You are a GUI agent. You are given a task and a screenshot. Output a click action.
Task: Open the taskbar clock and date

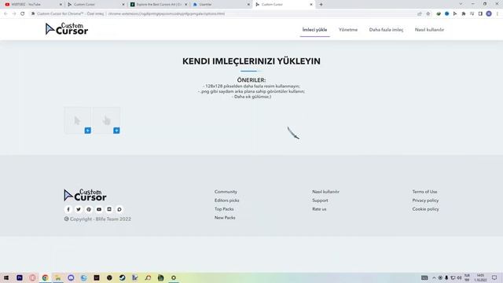click(x=480, y=277)
